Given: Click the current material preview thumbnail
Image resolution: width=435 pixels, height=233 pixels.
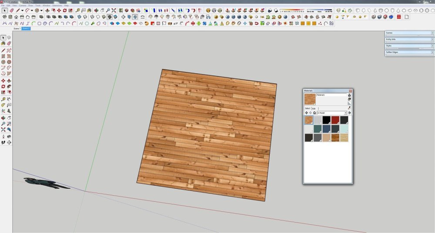Looking at the screenshot, I should (310, 99).
